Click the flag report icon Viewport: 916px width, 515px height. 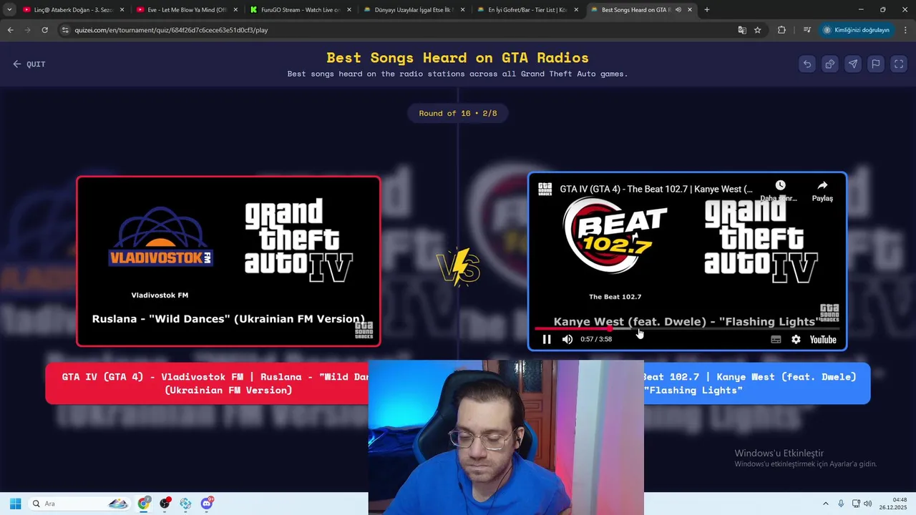tap(876, 64)
